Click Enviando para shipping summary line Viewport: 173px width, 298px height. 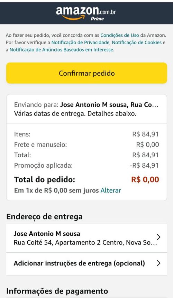[x=86, y=105]
